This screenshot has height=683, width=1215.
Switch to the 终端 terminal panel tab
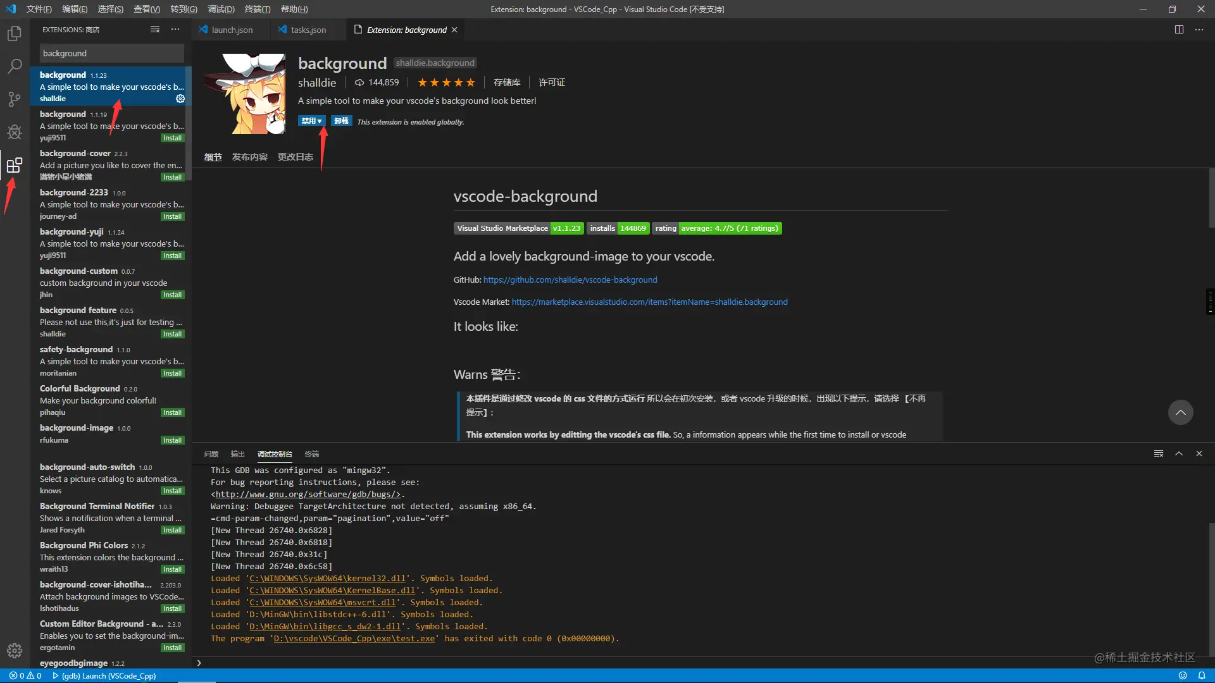[x=312, y=454]
